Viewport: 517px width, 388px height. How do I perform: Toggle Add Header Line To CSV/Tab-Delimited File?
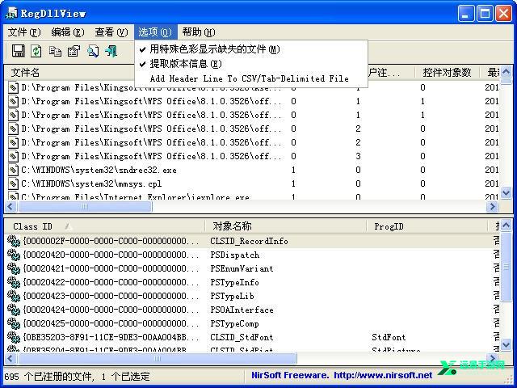point(251,78)
